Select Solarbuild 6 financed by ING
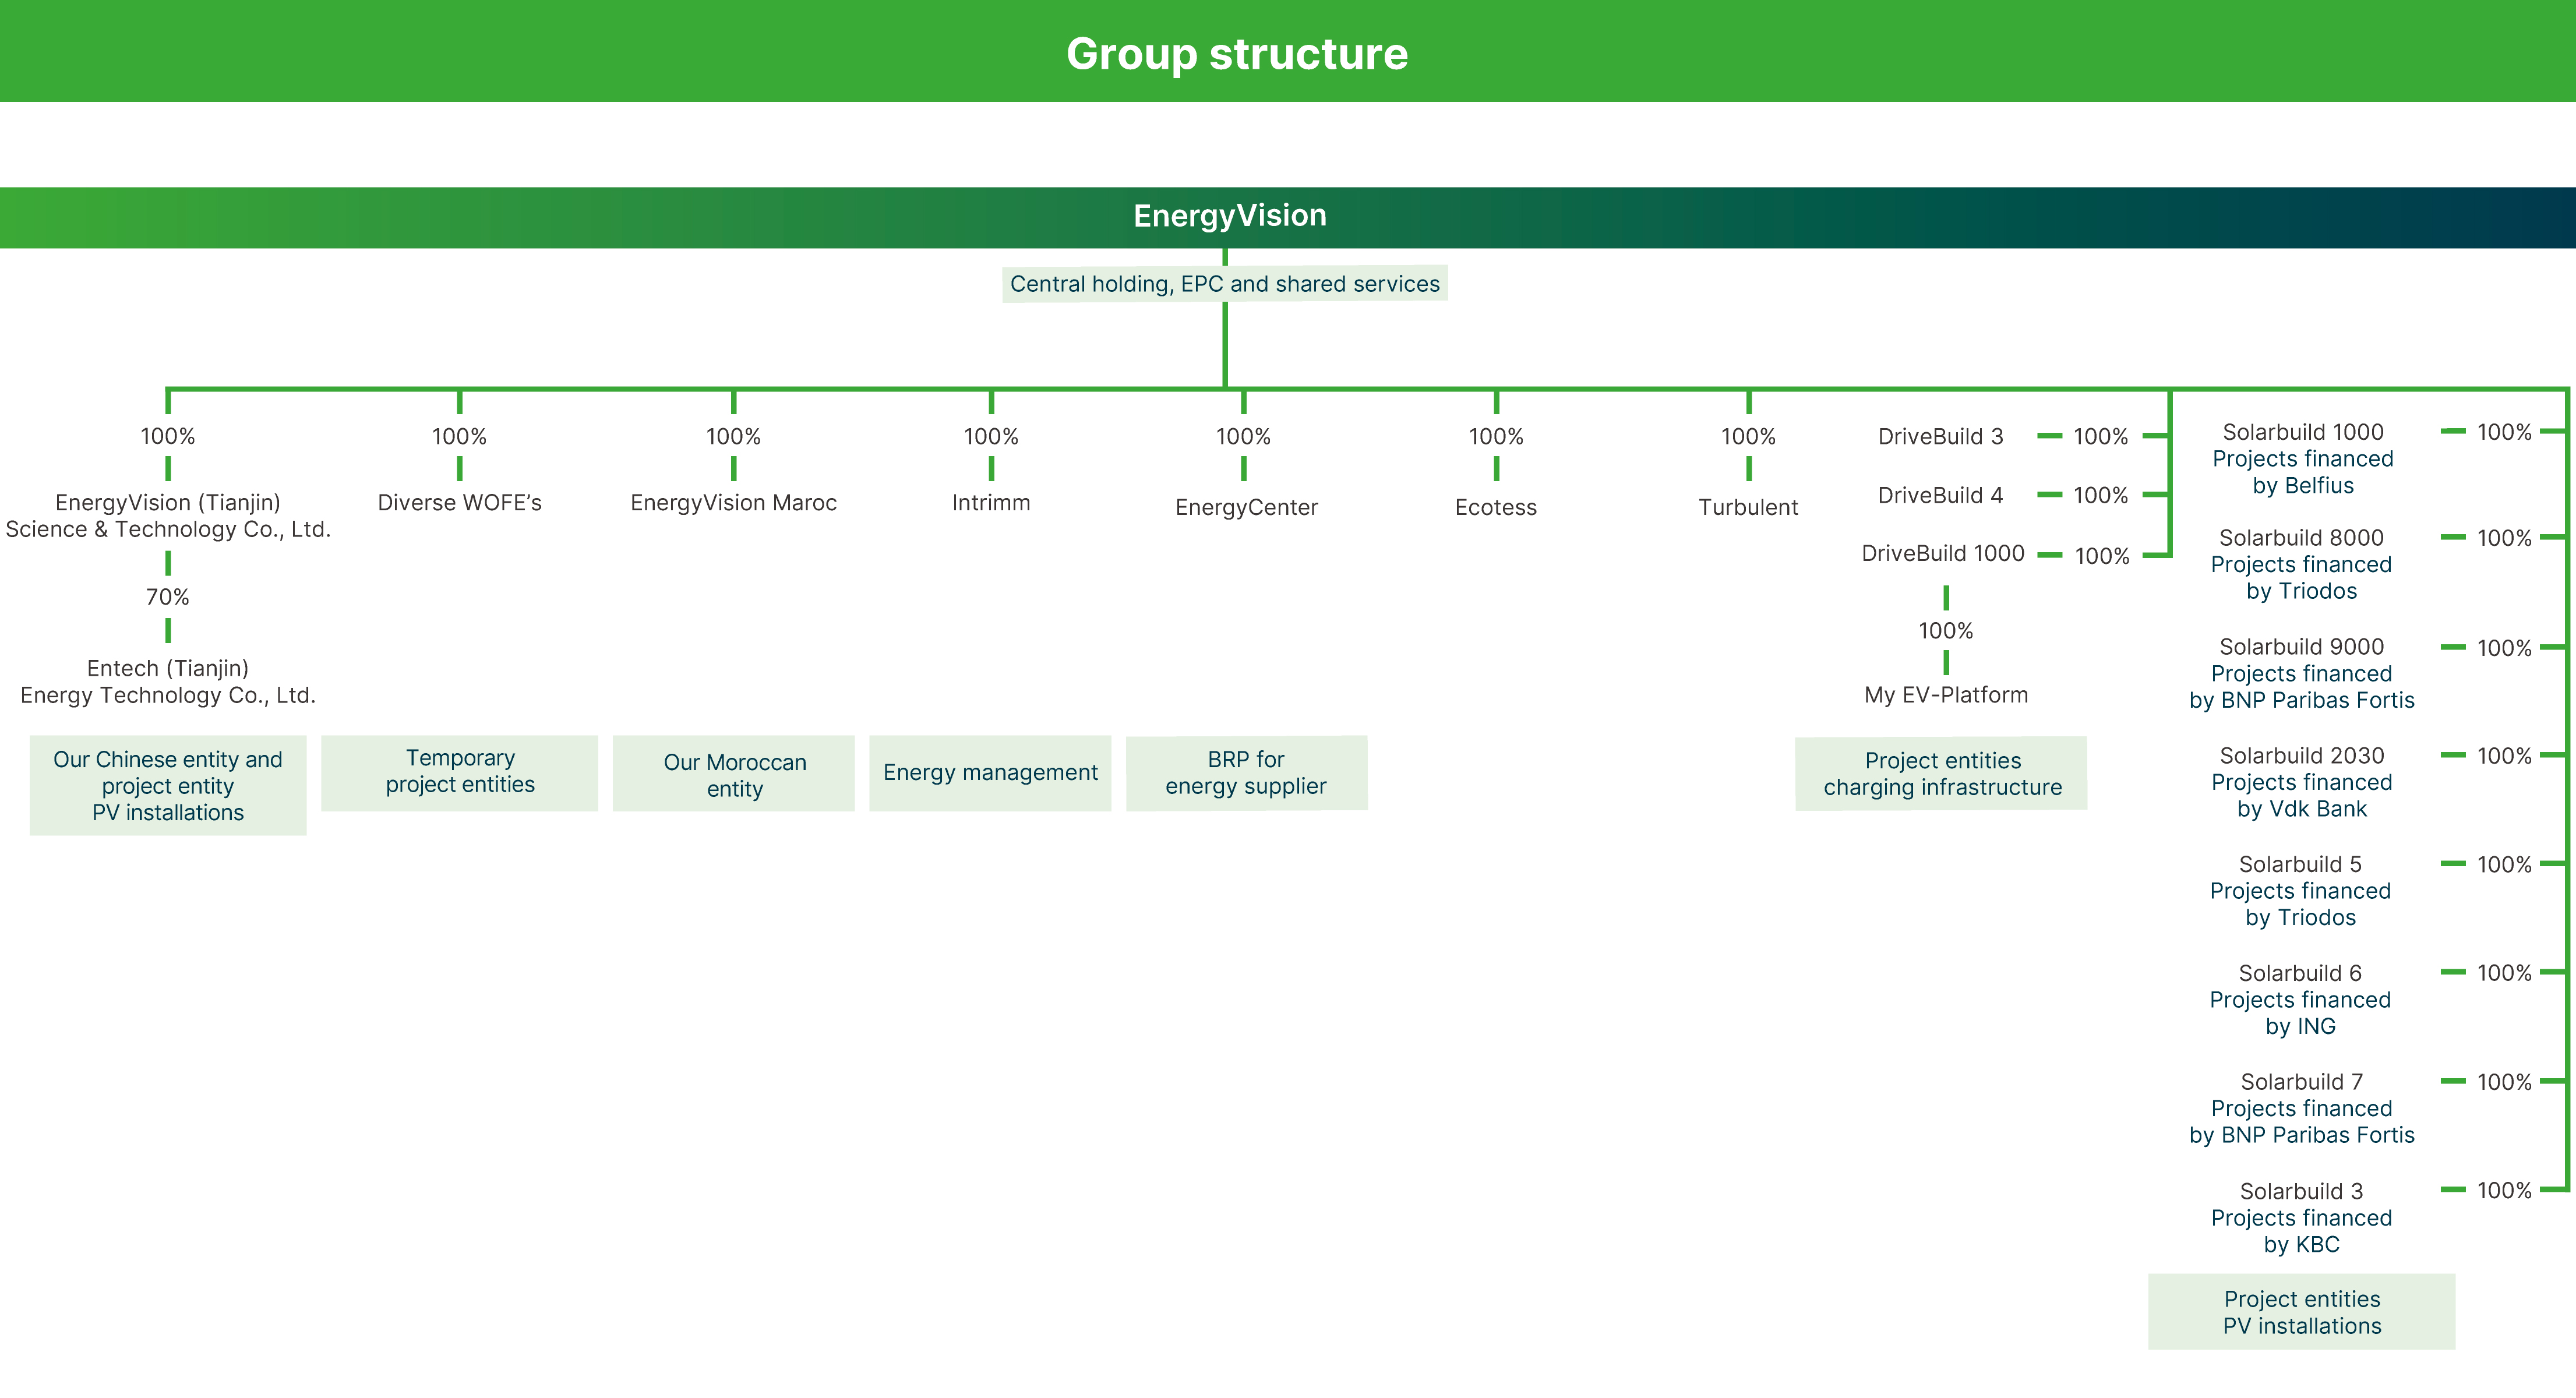Screen dimensions: 2576x1398 pos(2300,1000)
